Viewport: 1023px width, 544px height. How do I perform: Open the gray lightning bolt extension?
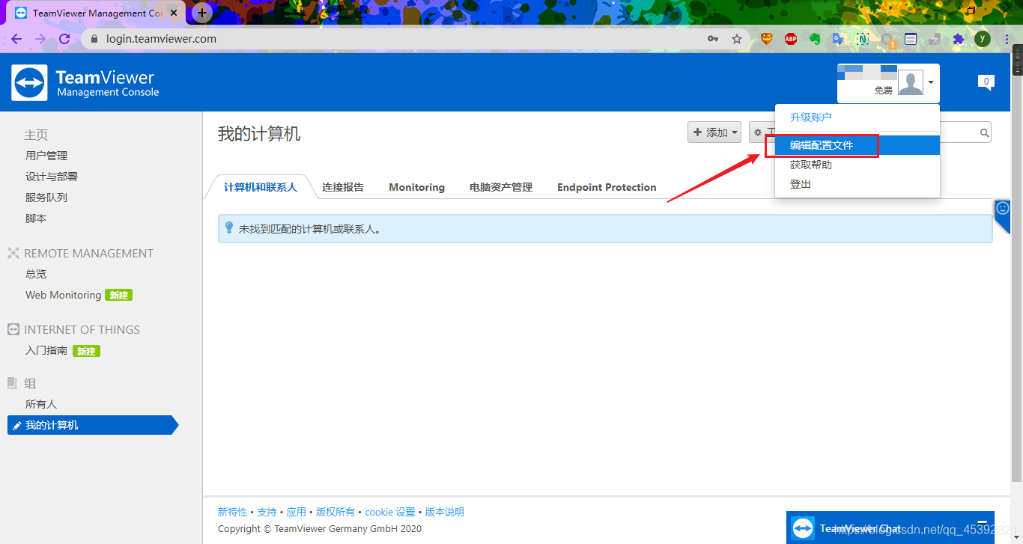click(x=935, y=39)
